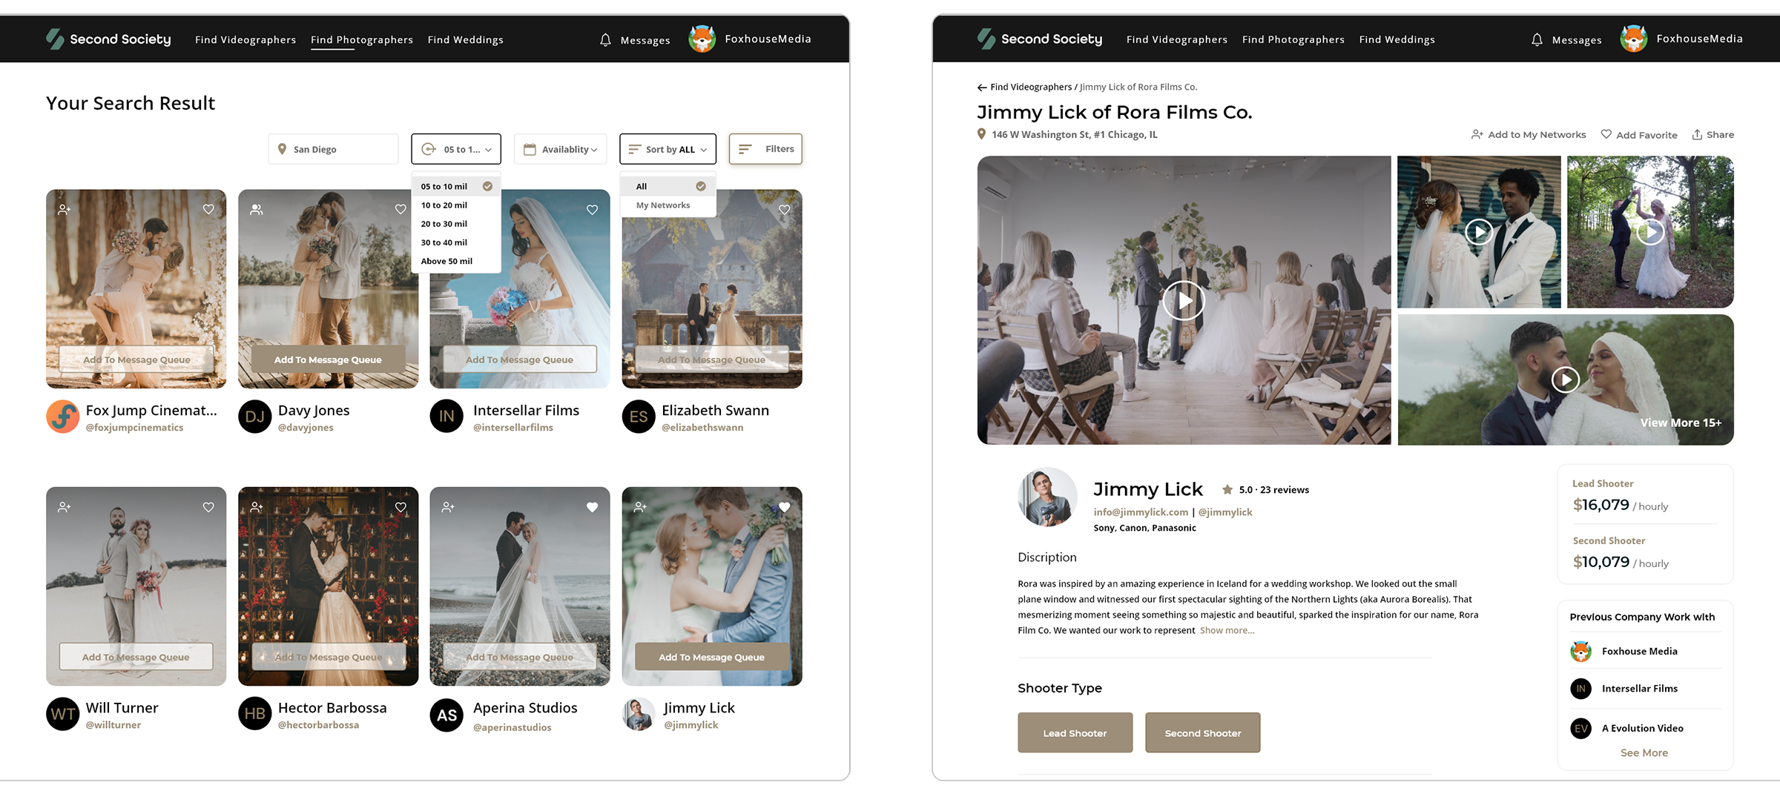Click Add To Message Queue for Davy Jones
The width and height of the screenshot is (1780, 791).
(328, 360)
